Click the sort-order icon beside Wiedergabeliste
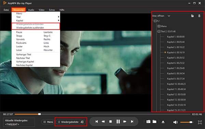 tap(82, 122)
